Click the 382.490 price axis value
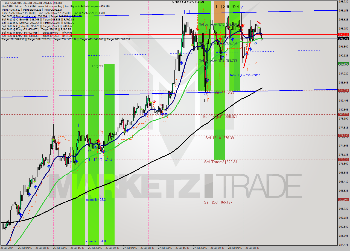 point(343,101)
